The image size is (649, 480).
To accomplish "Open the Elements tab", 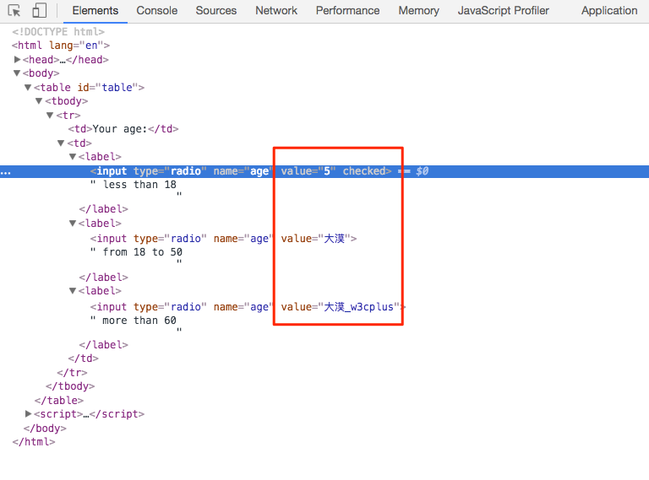I will 95,11.
